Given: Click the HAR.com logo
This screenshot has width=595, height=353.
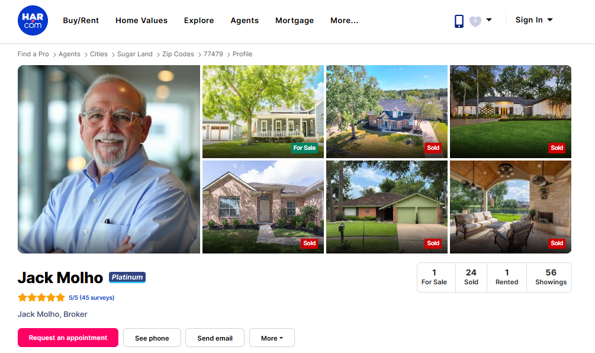Looking at the screenshot, I should click(x=33, y=21).
